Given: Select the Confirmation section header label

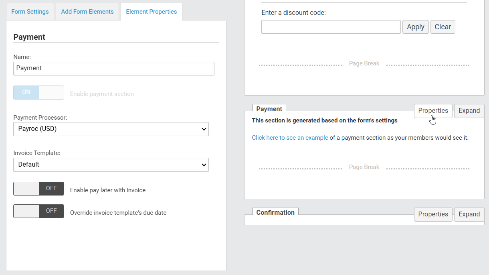Looking at the screenshot, I should [275, 212].
